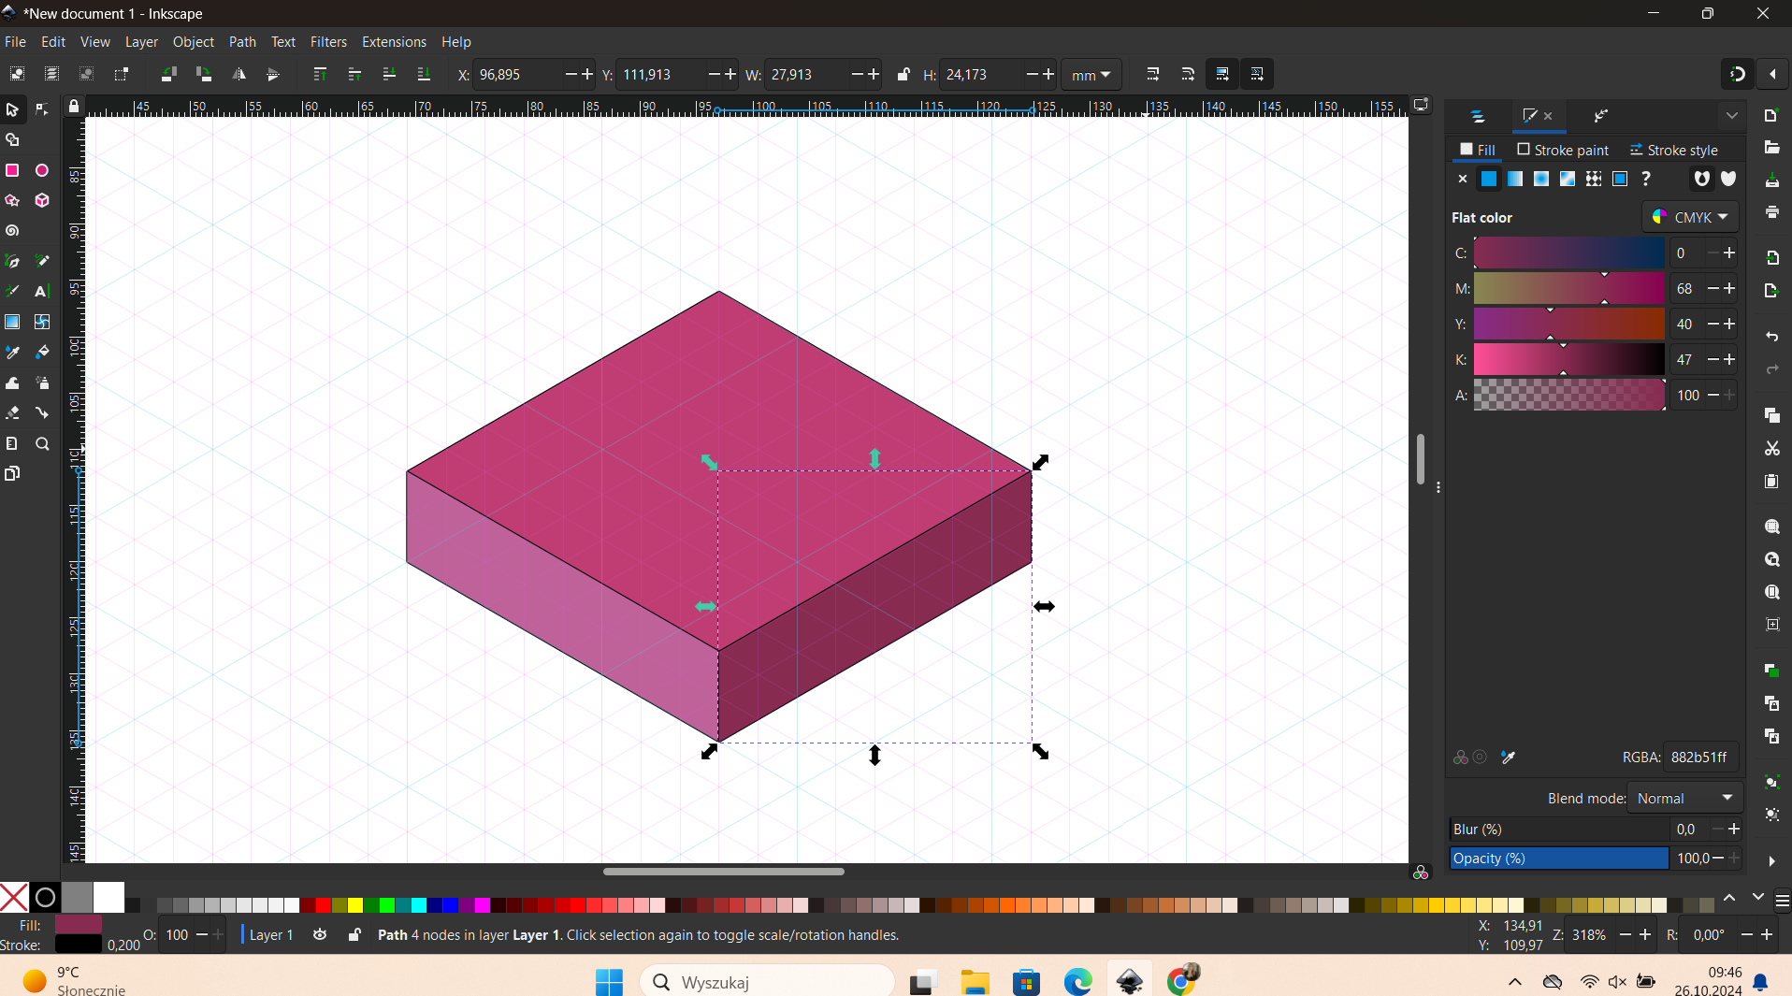1792x996 pixels.
Task: Select the Pen (Bezier) tool
Action: pos(12,262)
